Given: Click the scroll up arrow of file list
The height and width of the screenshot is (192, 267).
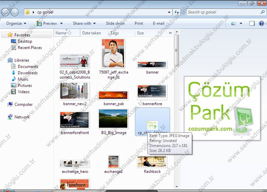Looking at the screenshot, I should 176,32.
